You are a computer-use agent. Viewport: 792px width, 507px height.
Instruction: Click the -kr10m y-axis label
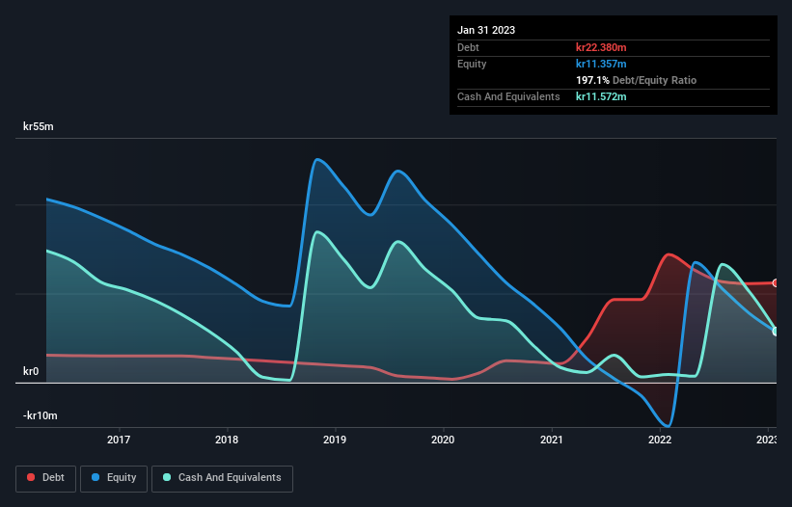coord(41,415)
